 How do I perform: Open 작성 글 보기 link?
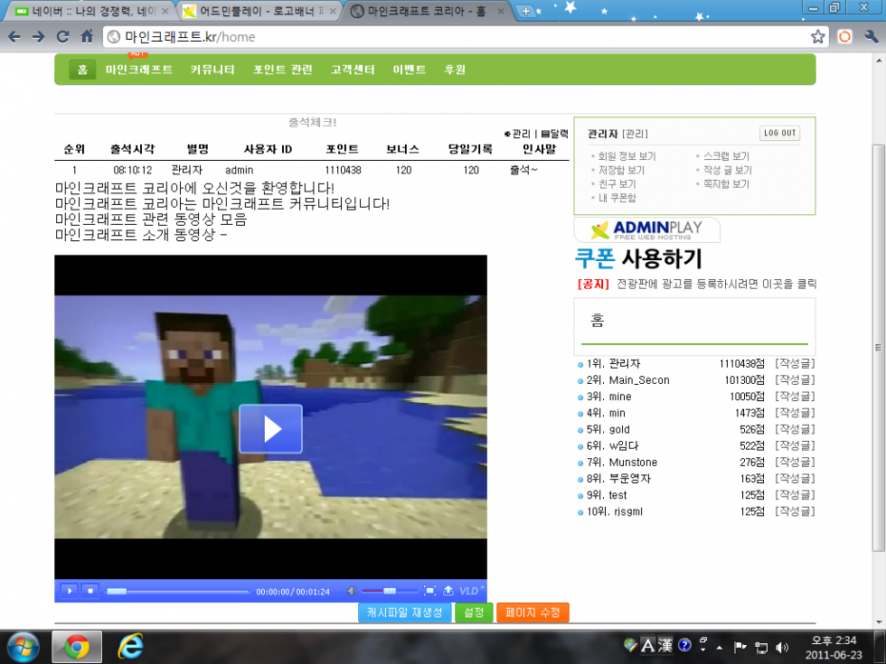[727, 170]
